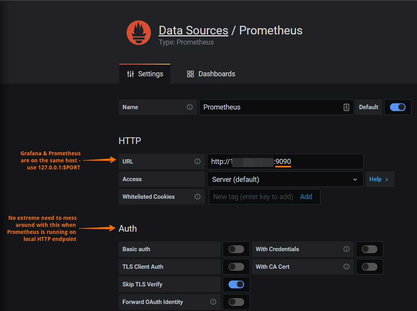Click the Auth section heading
417x311 pixels.
point(128,228)
